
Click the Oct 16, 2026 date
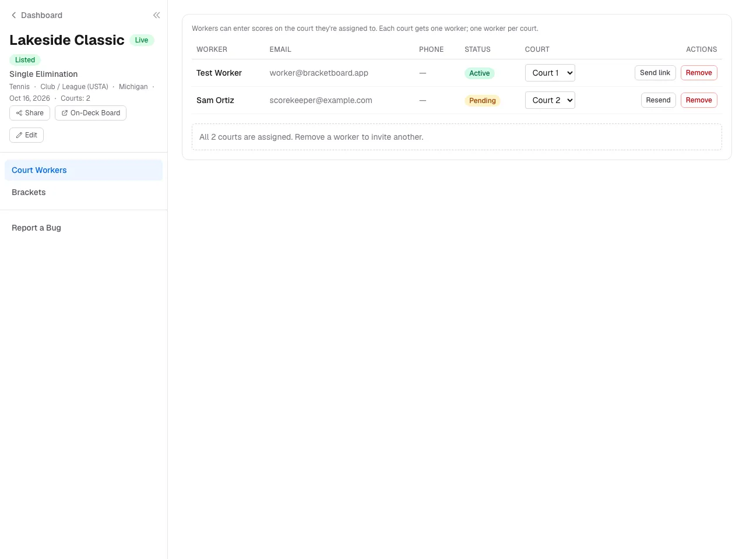click(30, 98)
